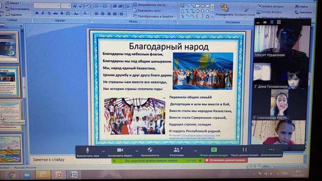Open the Shape Fill (Заливка фигуры) menu
Viewport: 322px width, 181px height.
click(271, 6)
